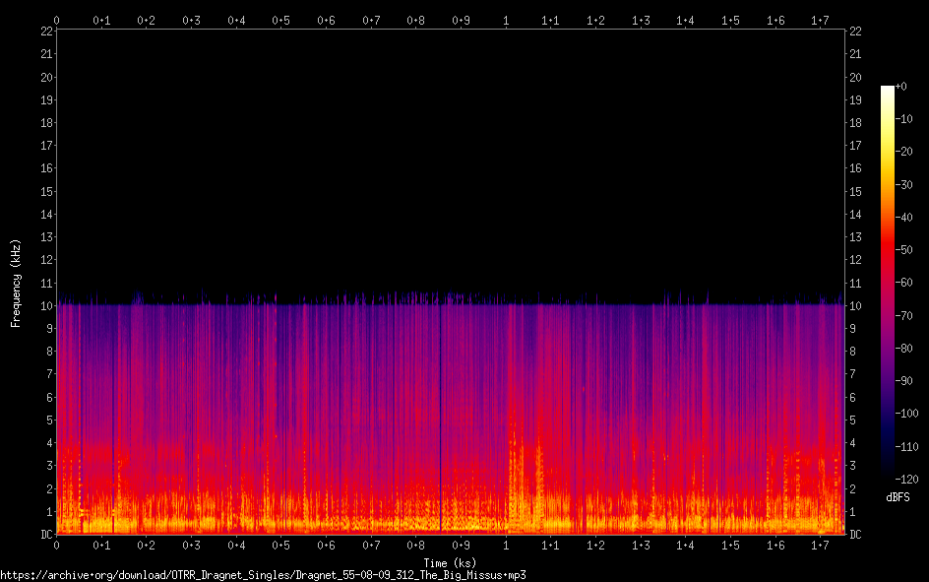Image resolution: width=929 pixels, height=582 pixels.
Task: Select the 0.5 tick on the bottom time axis
Action: [281, 545]
